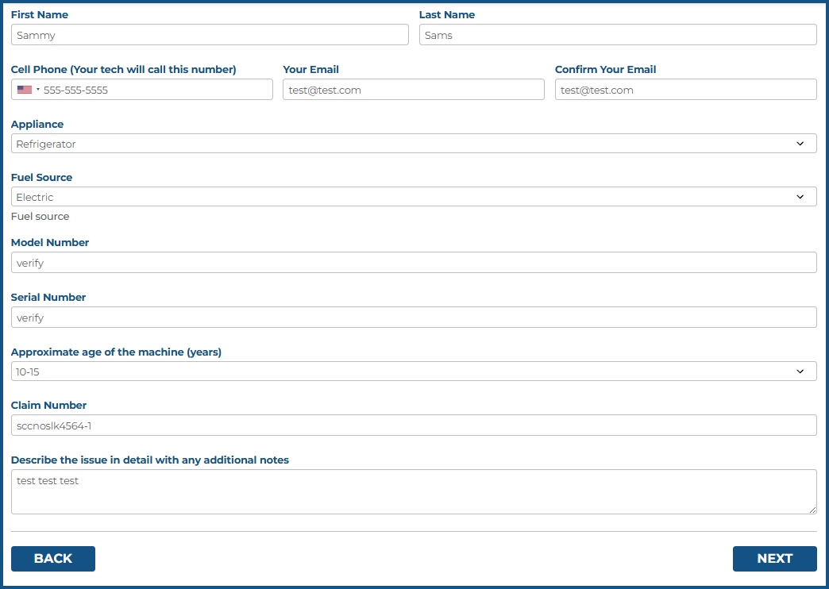Viewport: 829px width, 589px height.
Task: Click the small arrow beside the flag
Action: 38,90
